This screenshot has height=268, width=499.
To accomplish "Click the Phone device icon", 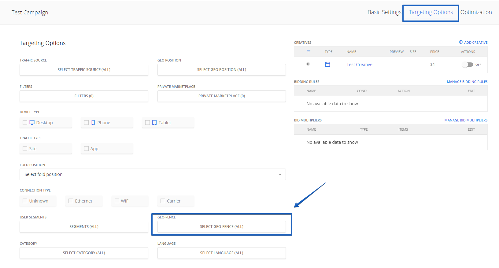I will (93, 122).
